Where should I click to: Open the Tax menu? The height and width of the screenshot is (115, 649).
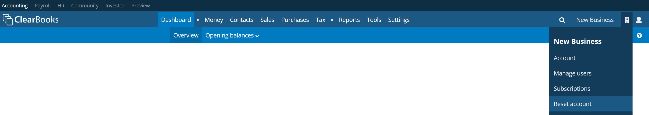pos(320,20)
